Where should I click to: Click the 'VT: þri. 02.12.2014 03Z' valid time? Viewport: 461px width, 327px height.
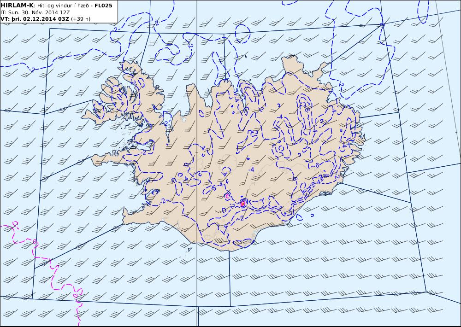coord(35,19)
